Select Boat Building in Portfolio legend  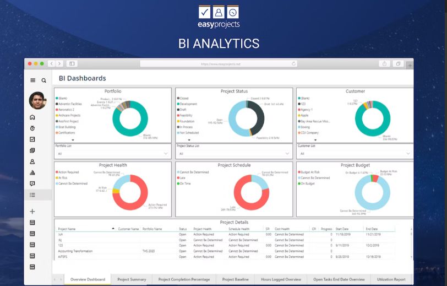click(x=66, y=127)
